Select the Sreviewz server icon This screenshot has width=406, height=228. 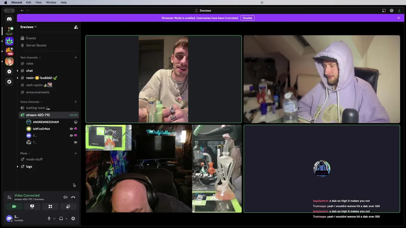9,31
